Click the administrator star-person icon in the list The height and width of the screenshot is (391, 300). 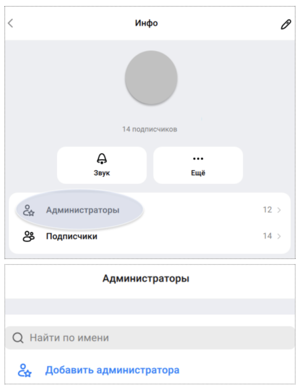(29, 210)
